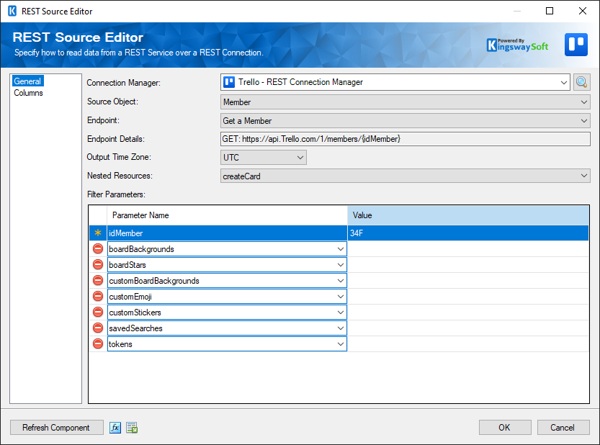This screenshot has height=445, width=600.
Task: Close the REST Source Editor window
Action: pyautogui.click(x=583, y=11)
